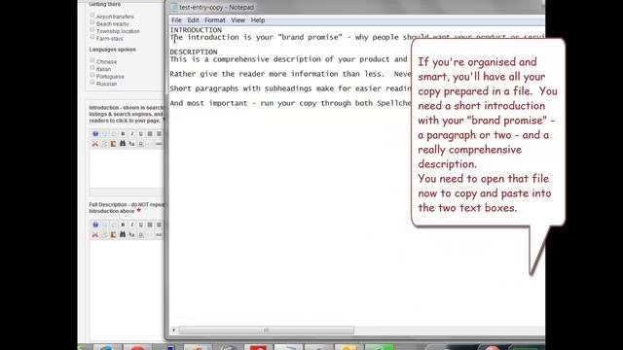The width and height of the screenshot is (623, 350).
Task: Click the line starting "And most important"
Action: point(290,103)
